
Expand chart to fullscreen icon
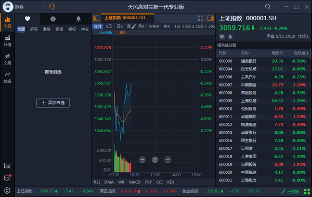201,18
